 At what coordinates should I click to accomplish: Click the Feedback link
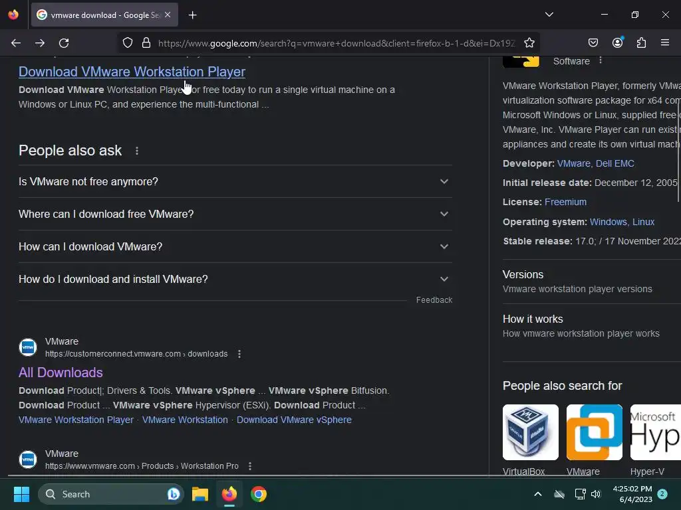434,299
